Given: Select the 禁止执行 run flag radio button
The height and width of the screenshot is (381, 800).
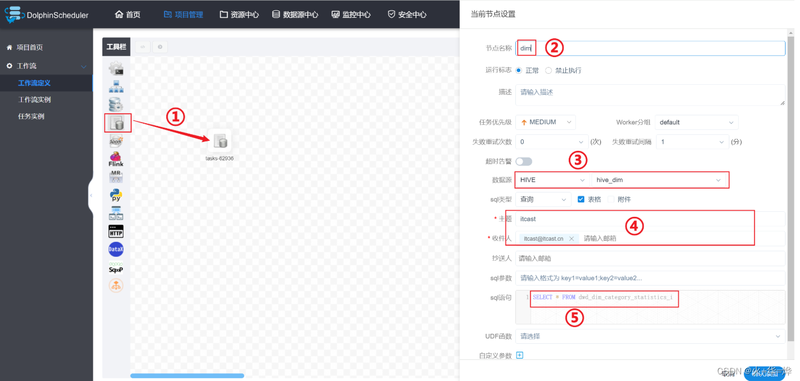Looking at the screenshot, I should click(549, 70).
